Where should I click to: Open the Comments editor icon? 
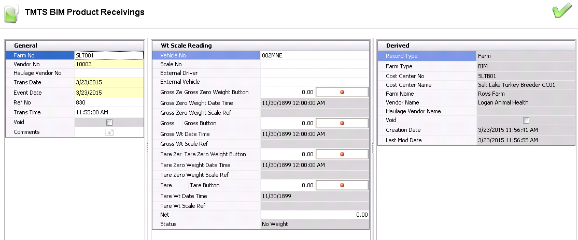click(x=109, y=132)
